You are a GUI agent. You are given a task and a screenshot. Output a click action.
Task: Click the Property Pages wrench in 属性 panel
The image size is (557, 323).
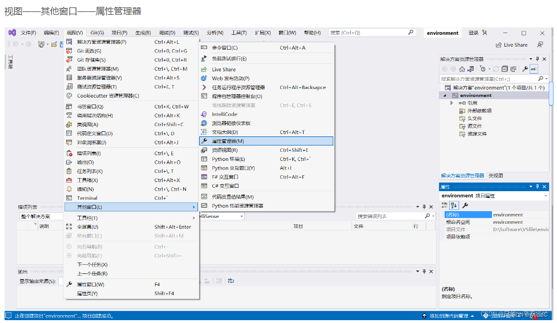(465, 205)
